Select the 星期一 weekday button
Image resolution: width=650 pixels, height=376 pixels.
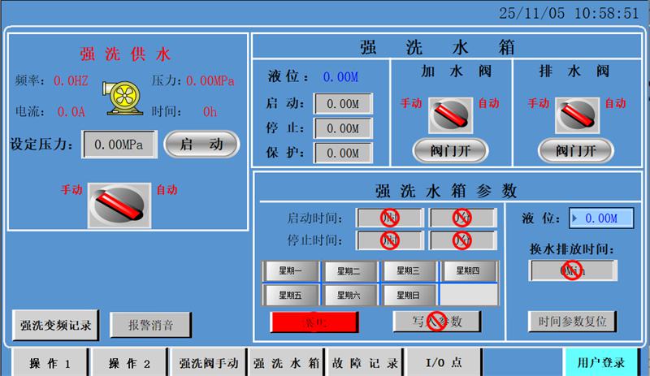[x=292, y=271]
